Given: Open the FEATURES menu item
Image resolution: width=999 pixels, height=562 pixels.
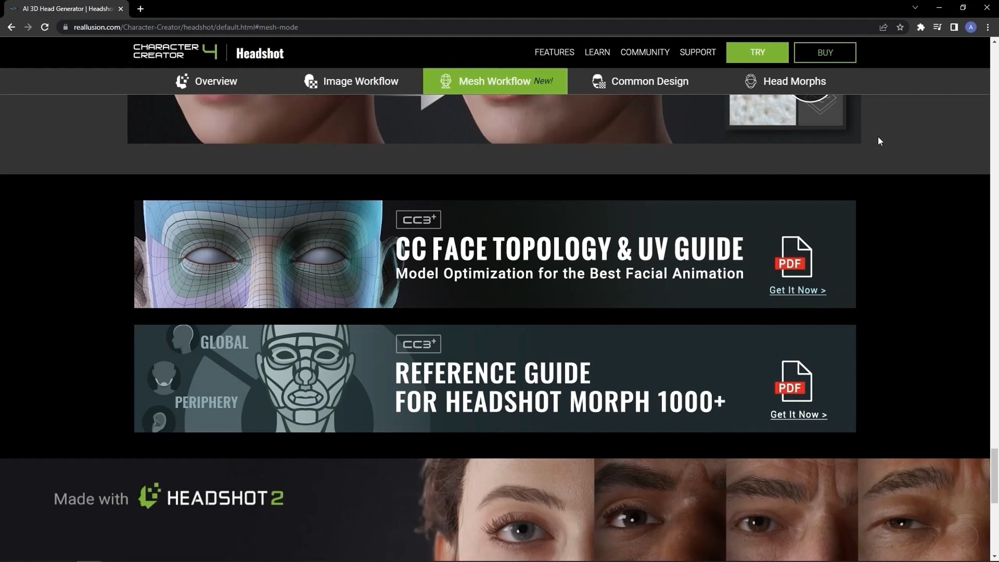Looking at the screenshot, I should coord(554,52).
